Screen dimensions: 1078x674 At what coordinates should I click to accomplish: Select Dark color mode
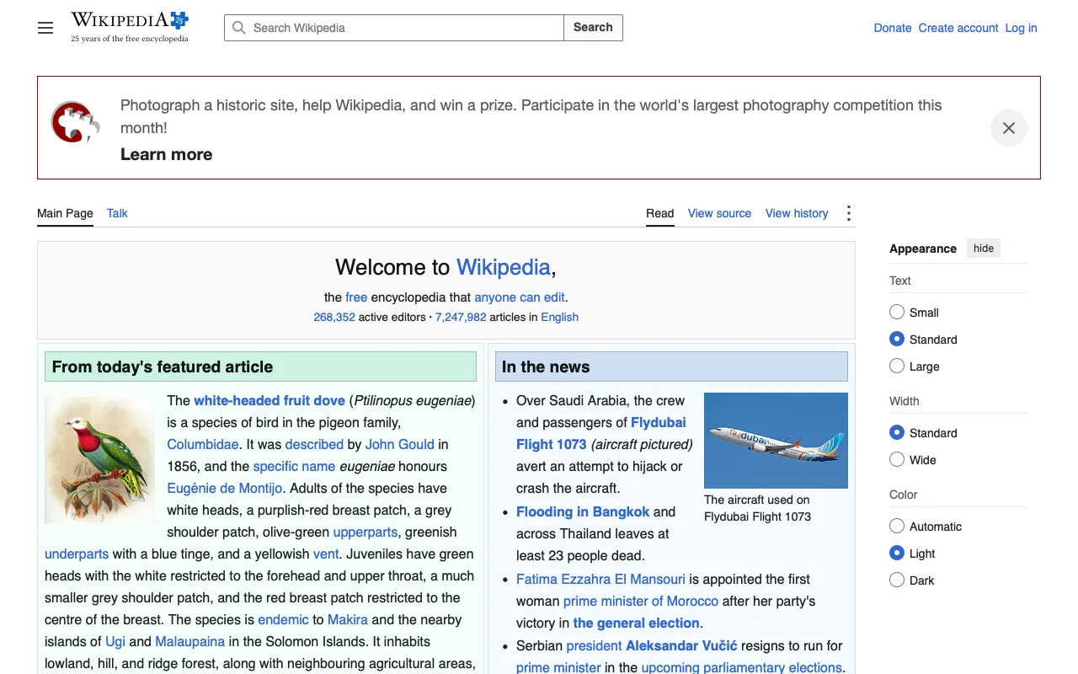click(897, 580)
